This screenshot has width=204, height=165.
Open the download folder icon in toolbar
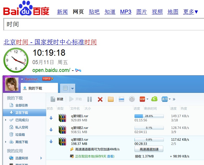pos(111,99)
